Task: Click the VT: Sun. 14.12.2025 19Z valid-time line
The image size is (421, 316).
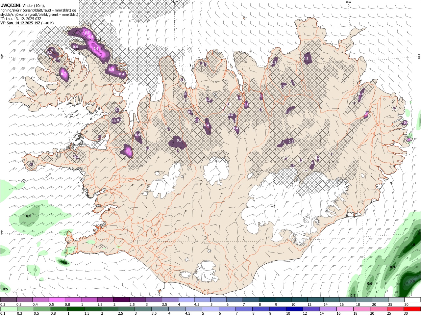Action: [x=27, y=23]
